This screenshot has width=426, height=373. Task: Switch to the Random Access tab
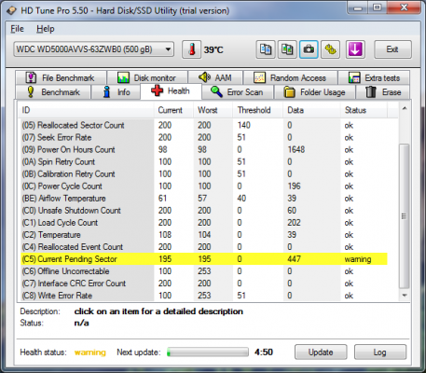(291, 77)
